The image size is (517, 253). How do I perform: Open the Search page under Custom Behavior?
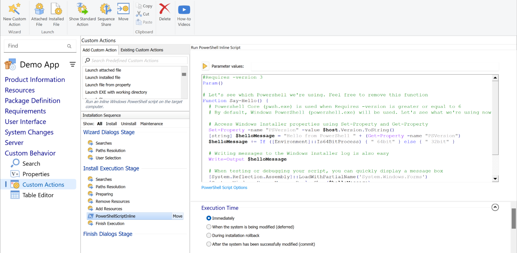point(26,163)
